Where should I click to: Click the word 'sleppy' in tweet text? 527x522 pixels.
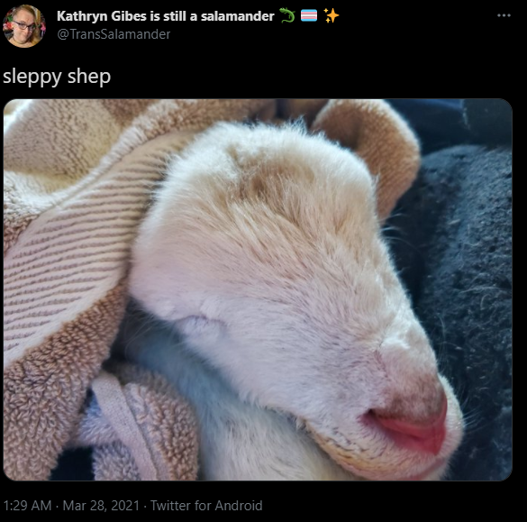(x=32, y=77)
